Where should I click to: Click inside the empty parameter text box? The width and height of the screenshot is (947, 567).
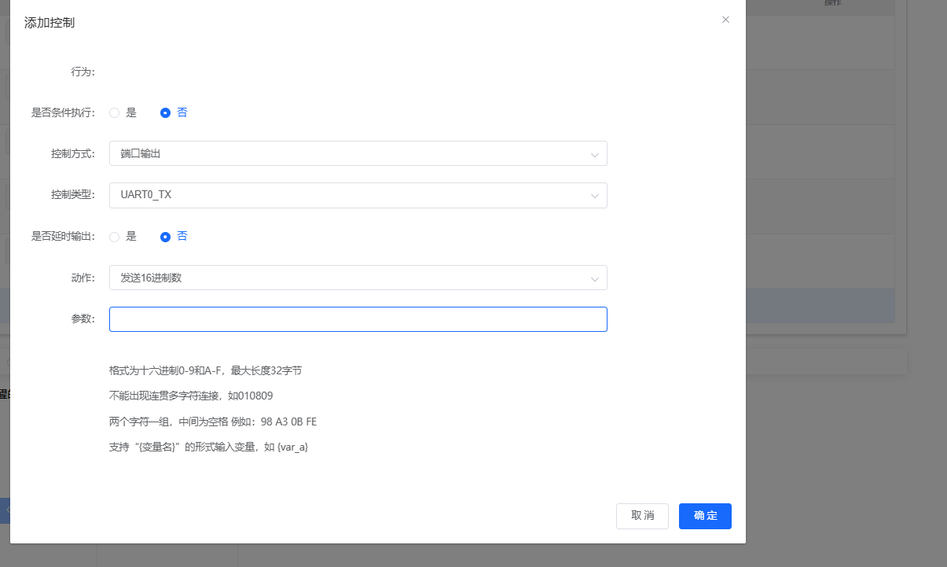pos(358,318)
